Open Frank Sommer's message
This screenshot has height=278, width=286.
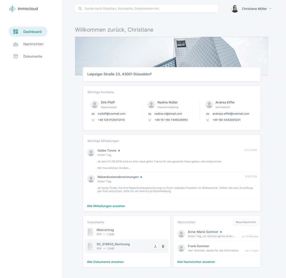[199, 246]
